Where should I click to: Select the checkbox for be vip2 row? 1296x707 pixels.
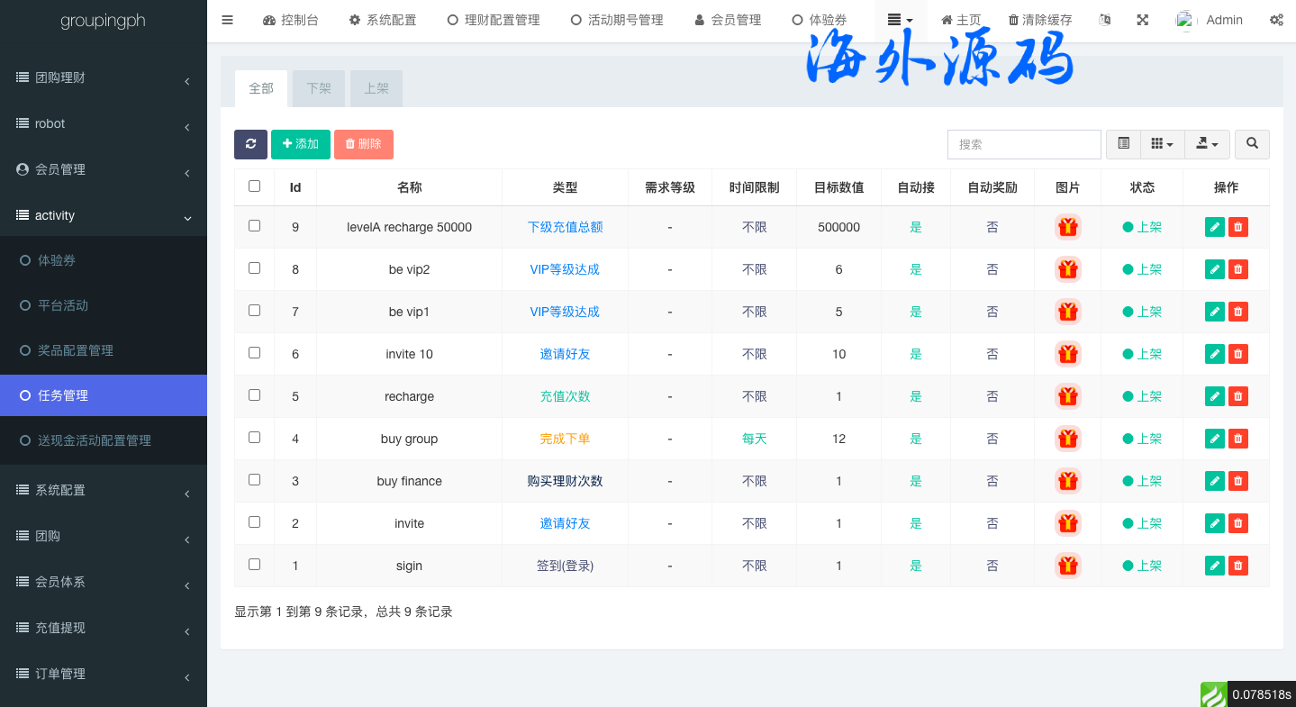254,268
